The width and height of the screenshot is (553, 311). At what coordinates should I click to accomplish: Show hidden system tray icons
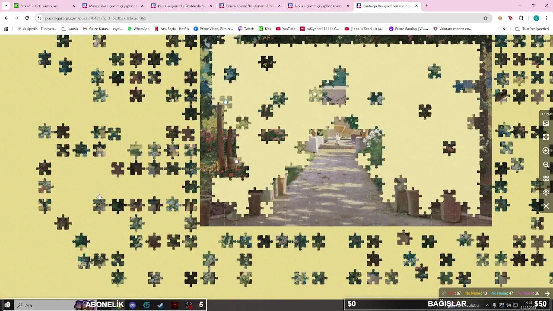pyautogui.click(x=487, y=305)
